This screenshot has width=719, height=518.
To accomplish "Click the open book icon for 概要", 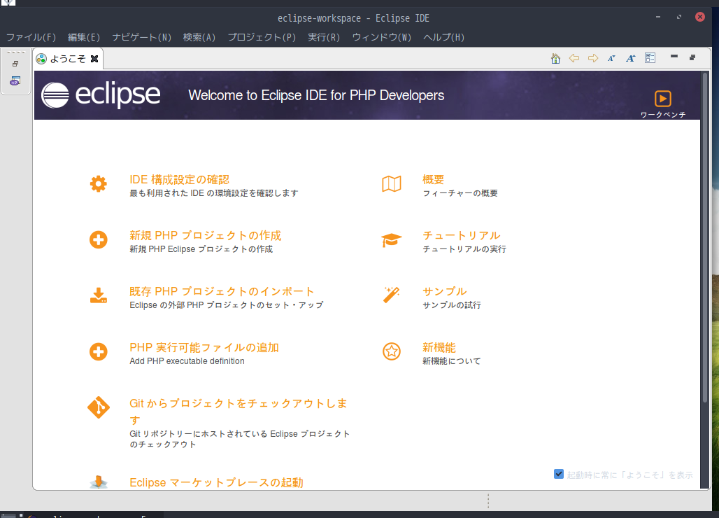I will pos(392,184).
